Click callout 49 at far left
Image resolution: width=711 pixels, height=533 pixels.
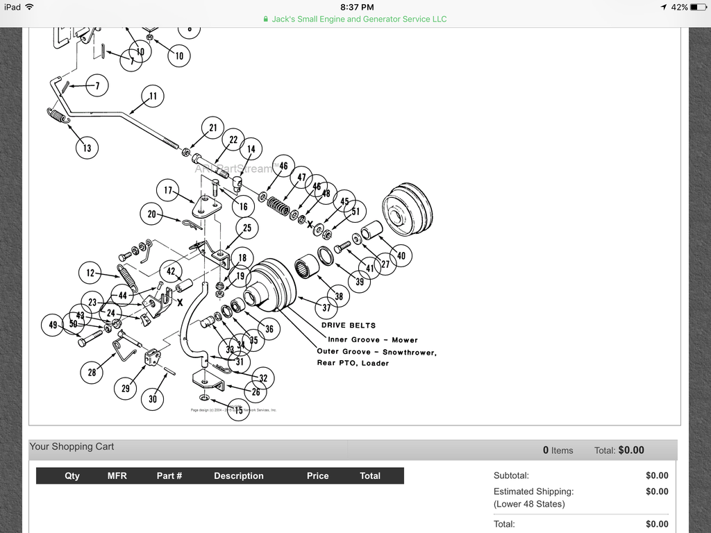point(52,325)
